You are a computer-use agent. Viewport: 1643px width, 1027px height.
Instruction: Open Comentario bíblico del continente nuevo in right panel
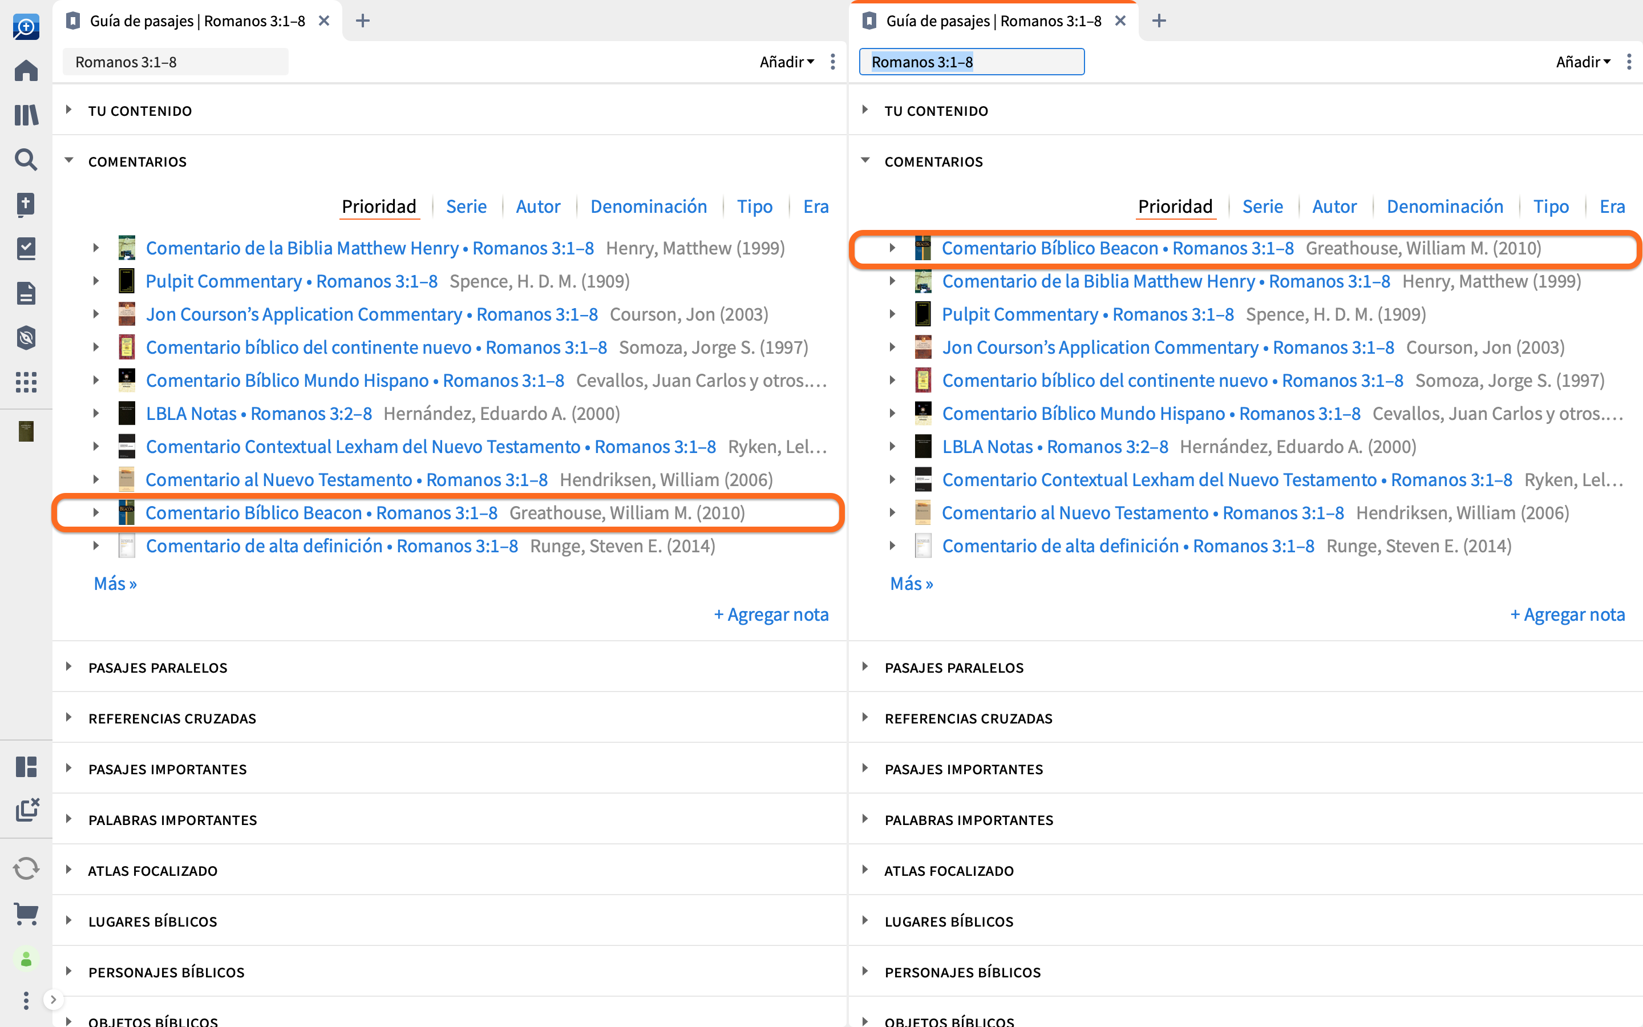pos(1173,381)
